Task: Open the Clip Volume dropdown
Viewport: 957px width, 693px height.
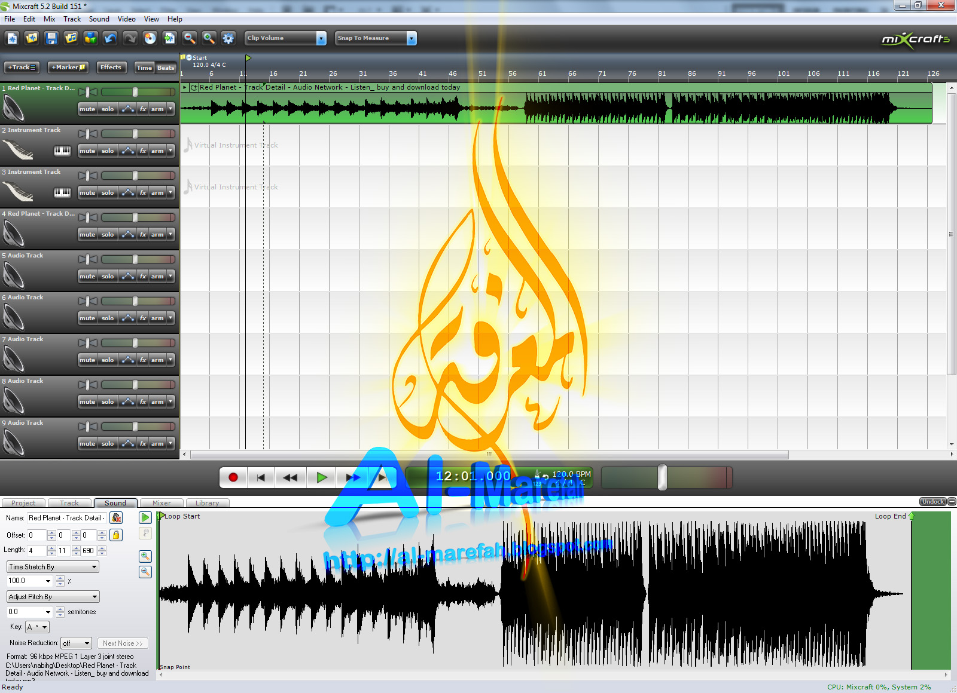Action: tap(321, 38)
